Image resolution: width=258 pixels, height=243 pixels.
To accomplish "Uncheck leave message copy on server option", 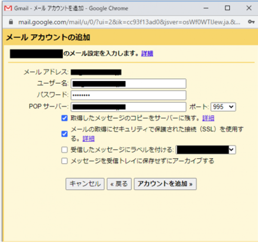I will pos(64,118).
